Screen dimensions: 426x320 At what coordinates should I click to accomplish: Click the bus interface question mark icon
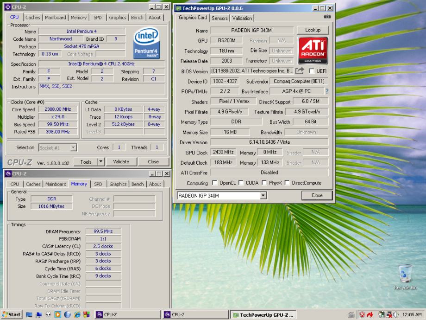tap(327, 91)
